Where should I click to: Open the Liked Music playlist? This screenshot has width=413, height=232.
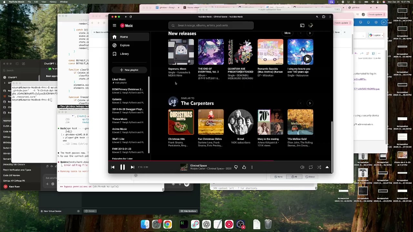tap(128, 81)
